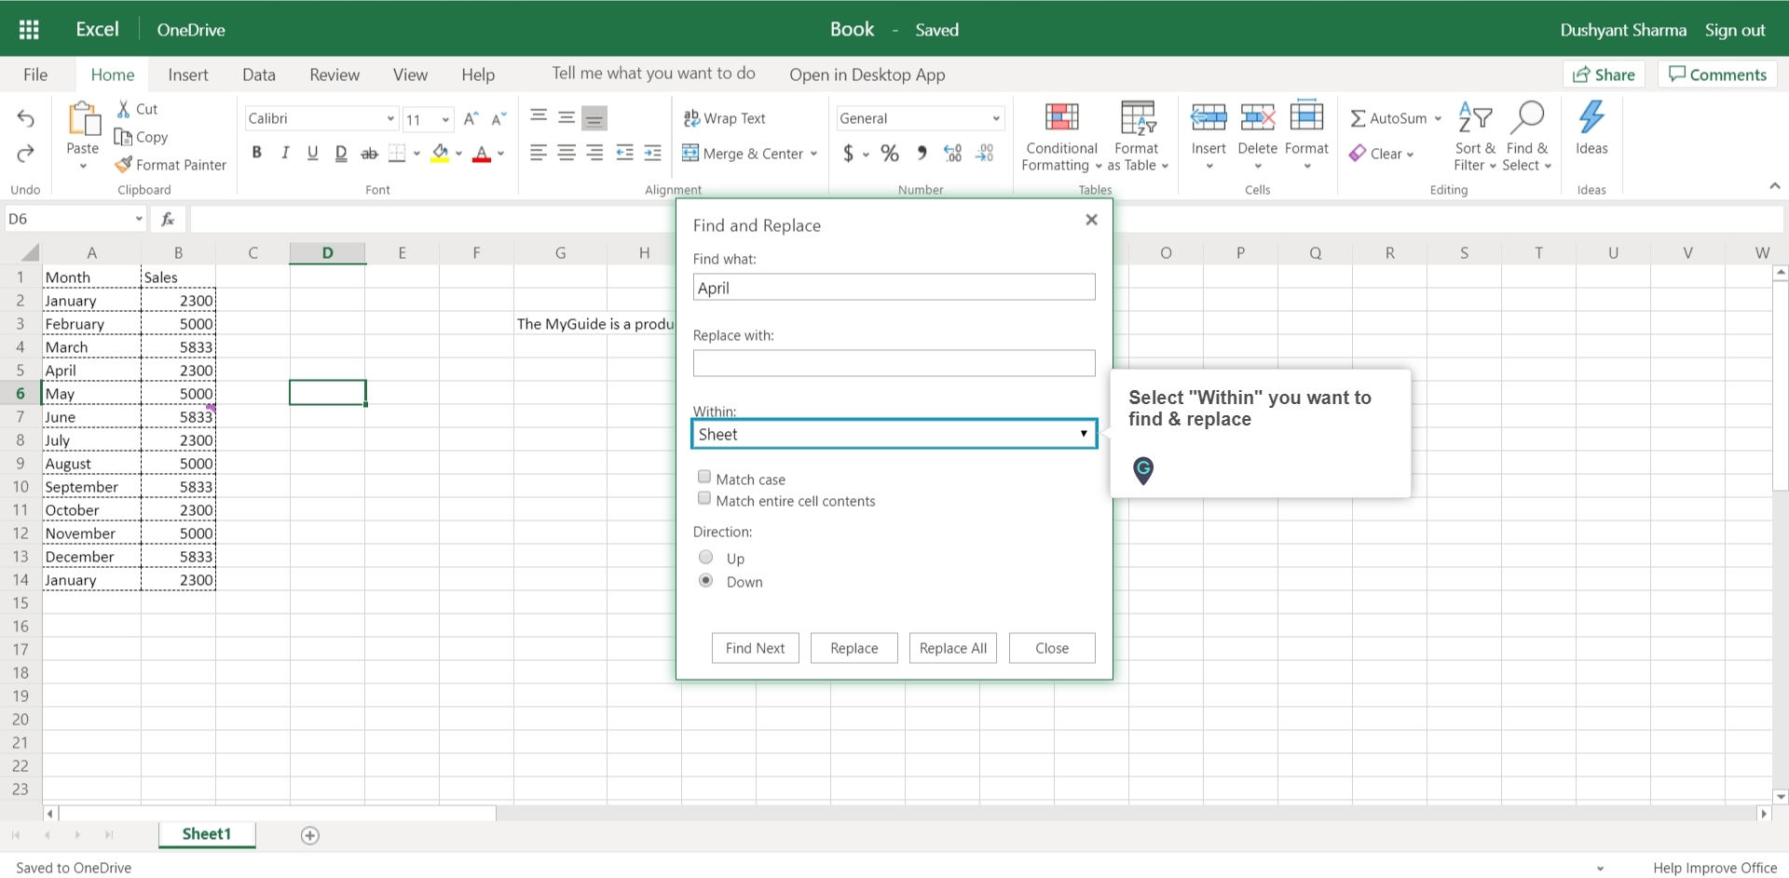
Task: Enable Match case
Action: pyautogui.click(x=704, y=476)
